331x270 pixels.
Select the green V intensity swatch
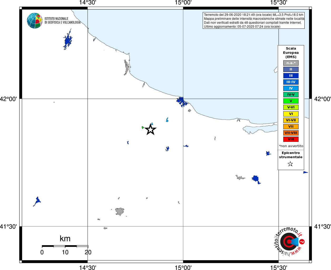pyautogui.click(x=291, y=101)
